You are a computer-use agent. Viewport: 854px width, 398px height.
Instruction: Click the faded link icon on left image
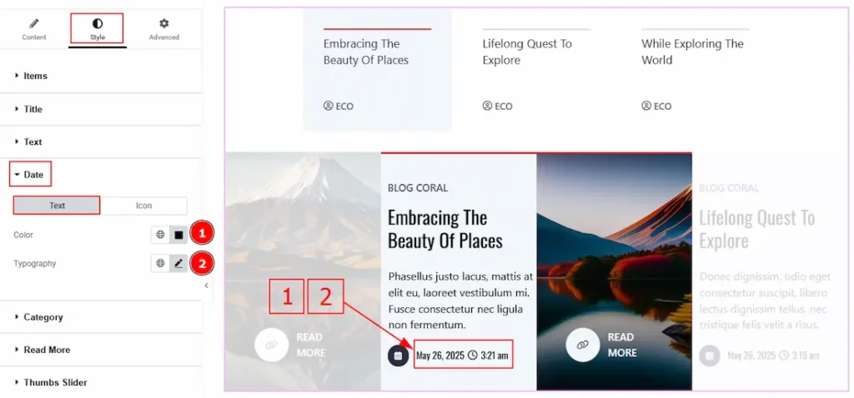[x=271, y=345]
